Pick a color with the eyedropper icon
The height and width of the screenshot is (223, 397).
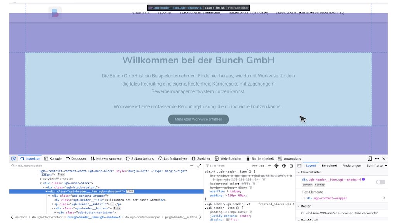[199, 166]
